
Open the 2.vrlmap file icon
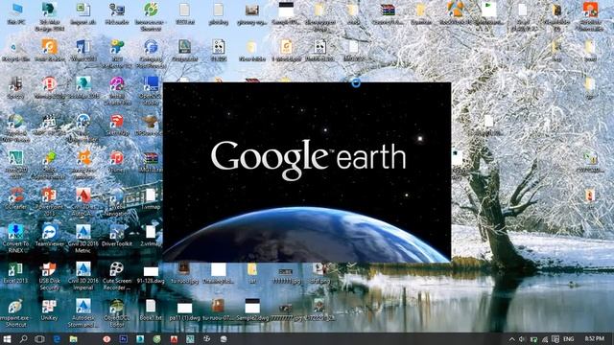[151, 236]
